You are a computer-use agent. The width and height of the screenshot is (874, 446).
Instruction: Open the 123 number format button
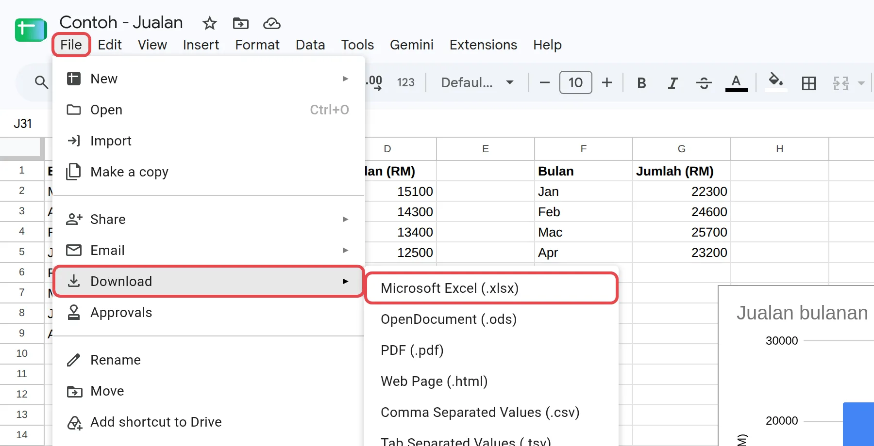pyautogui.click(x=406, y=82)
